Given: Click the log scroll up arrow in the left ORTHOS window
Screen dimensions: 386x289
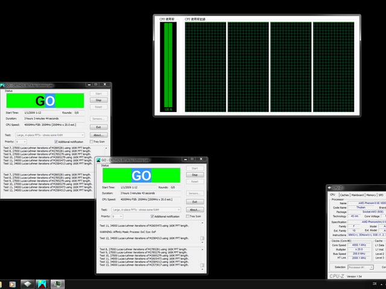Looking at the screenshot, I should click(x=106, y=148).
